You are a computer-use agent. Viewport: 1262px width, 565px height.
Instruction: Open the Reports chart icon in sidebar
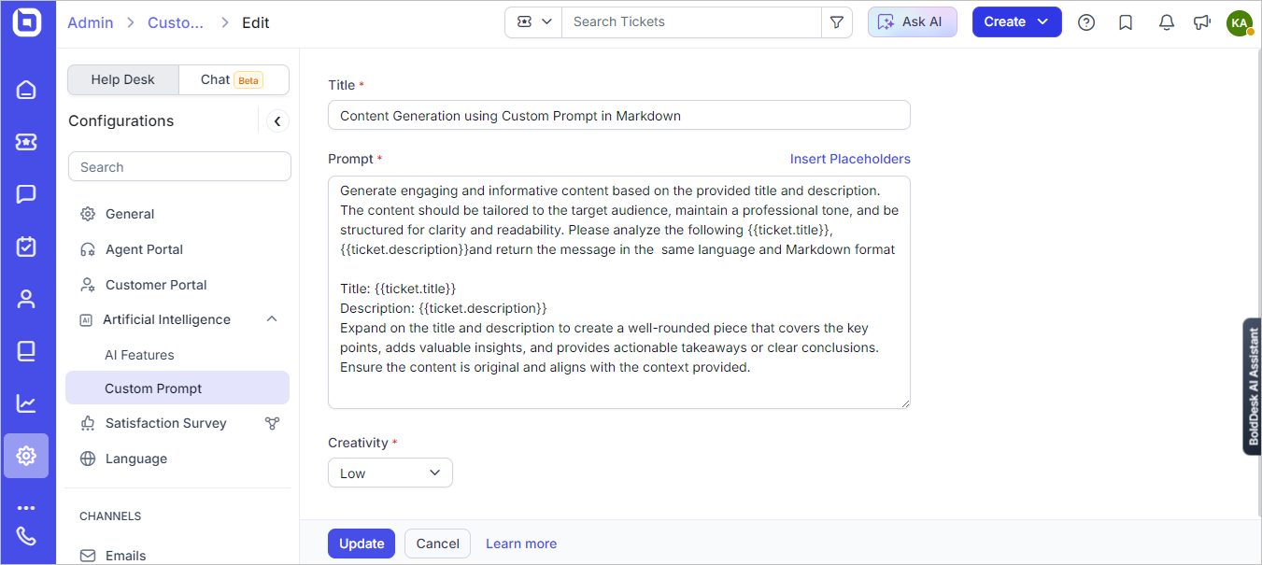coord(26,403)
